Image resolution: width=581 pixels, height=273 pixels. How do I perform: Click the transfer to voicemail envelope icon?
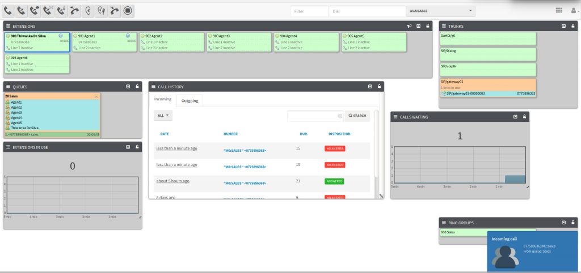point(48,11)
